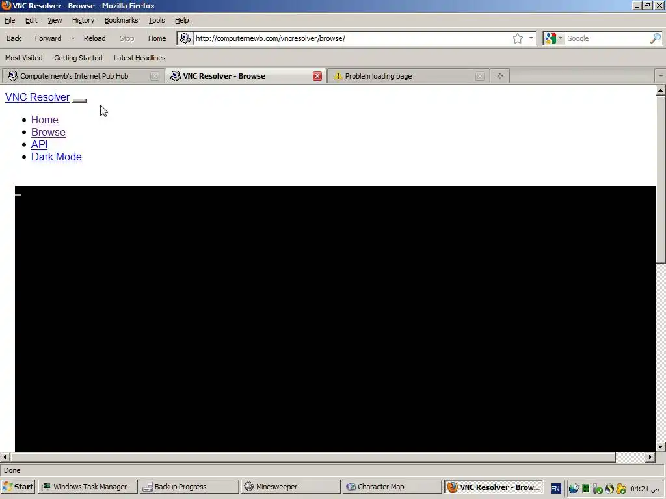Click the Stop loading button

[x=127, y=38]
